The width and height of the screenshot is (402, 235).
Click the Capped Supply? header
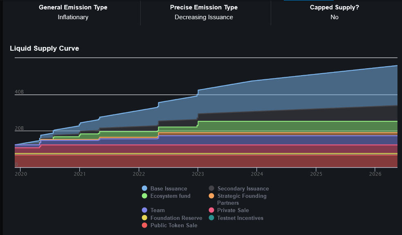[x=335, y=7]
